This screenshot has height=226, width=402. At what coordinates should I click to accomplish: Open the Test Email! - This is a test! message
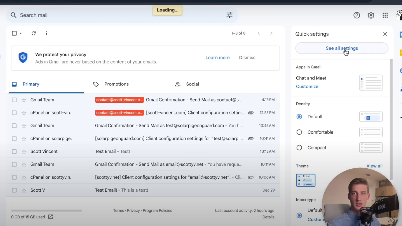pos(143,190)
